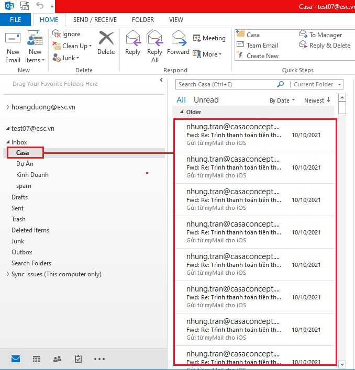355x370 pixels.
Task: Forward the selected email
Action: coord(178,43)
